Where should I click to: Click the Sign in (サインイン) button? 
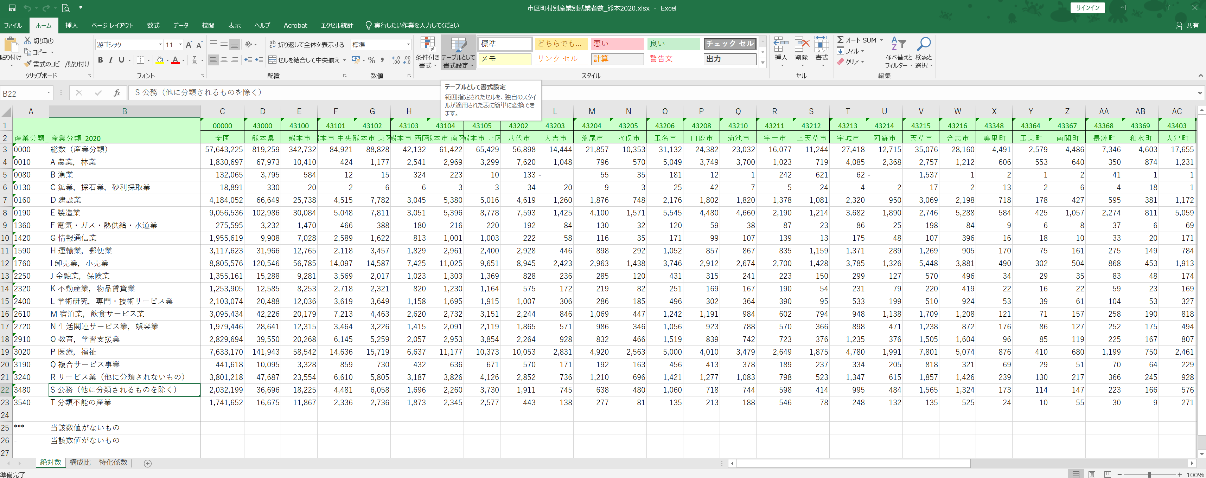tap(1087, 8)
